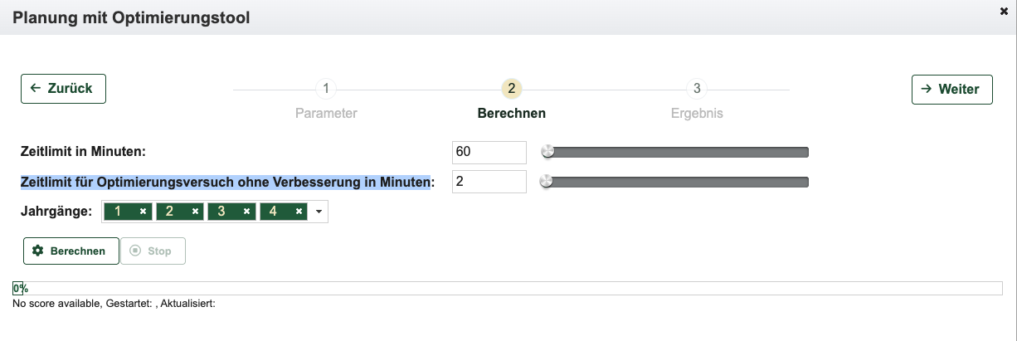Select step 2 Berechnen
This screenshot has width=1017, height=341.
[x=511, y=89]
